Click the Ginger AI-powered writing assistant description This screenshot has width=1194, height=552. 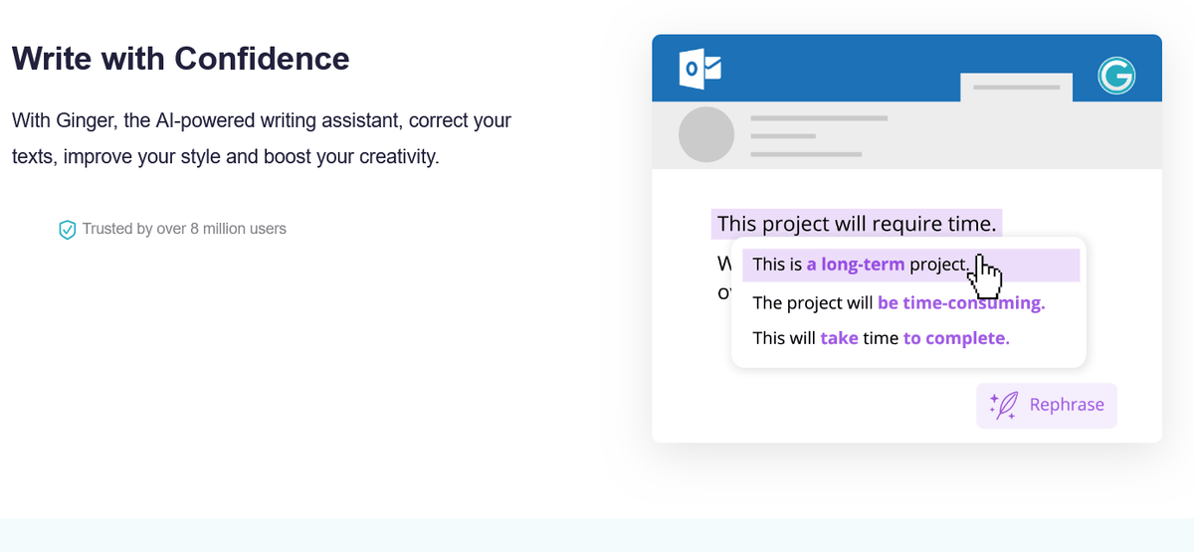(x=262, y=139)
